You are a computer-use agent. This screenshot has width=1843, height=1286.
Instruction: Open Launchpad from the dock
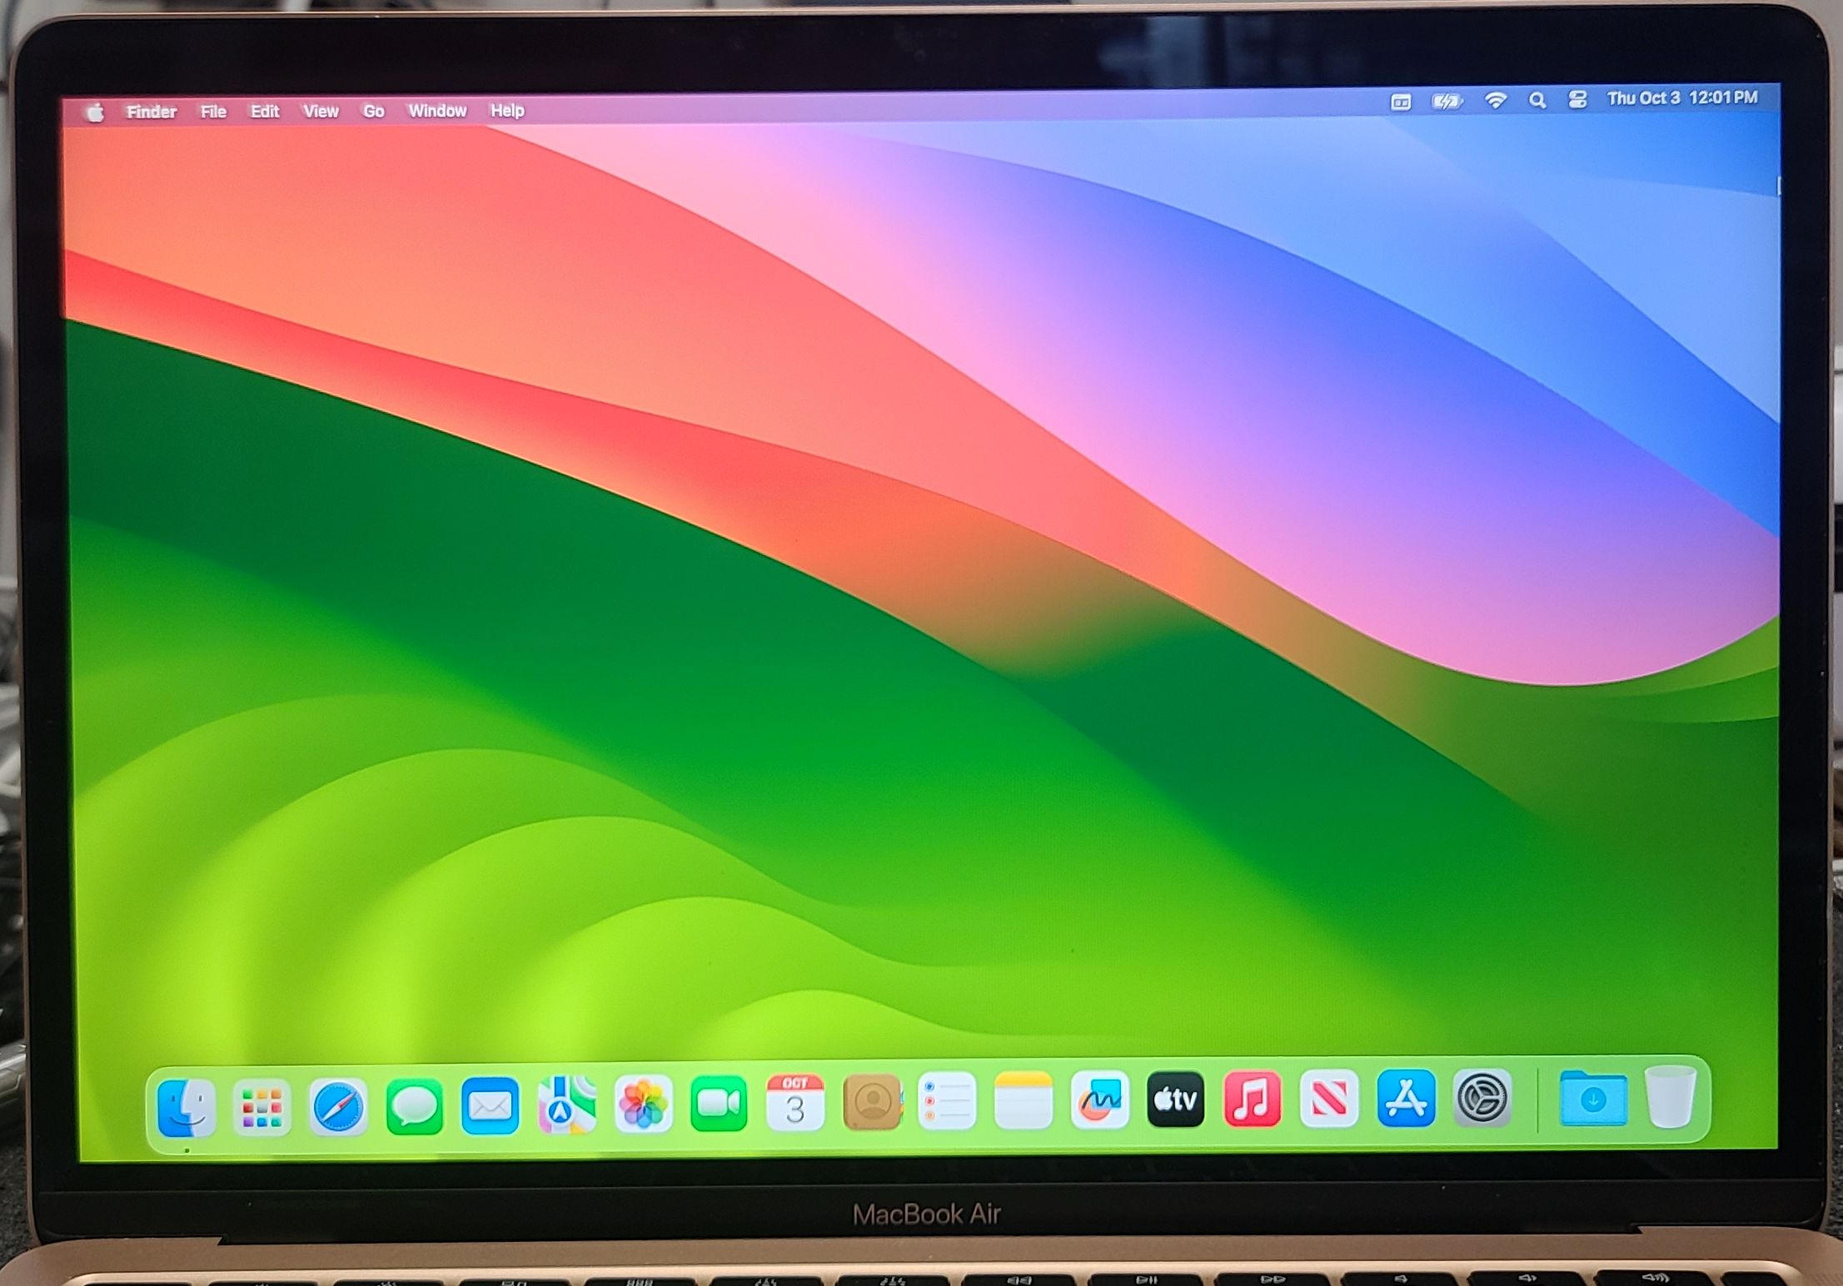262,1106
